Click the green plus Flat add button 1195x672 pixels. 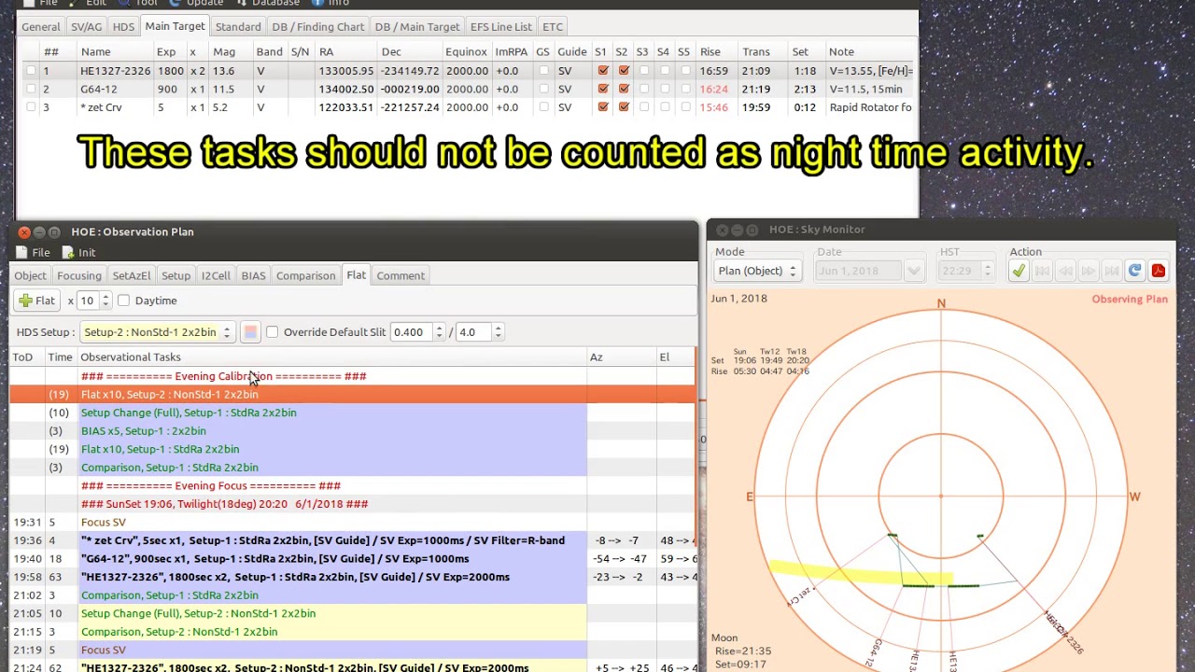click(36, 301)
